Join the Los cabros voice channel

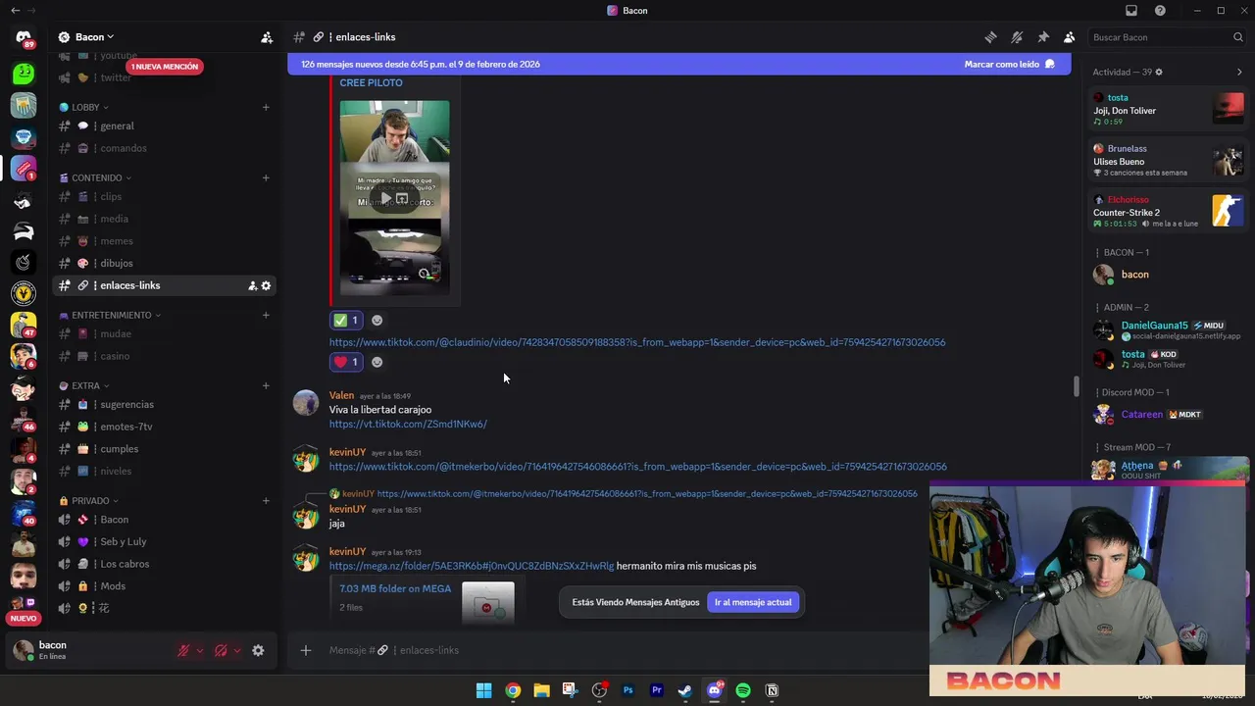click(165, 564)
